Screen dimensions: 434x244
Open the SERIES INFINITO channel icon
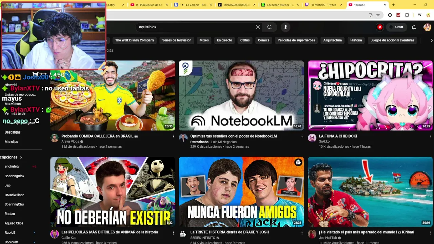183,234
